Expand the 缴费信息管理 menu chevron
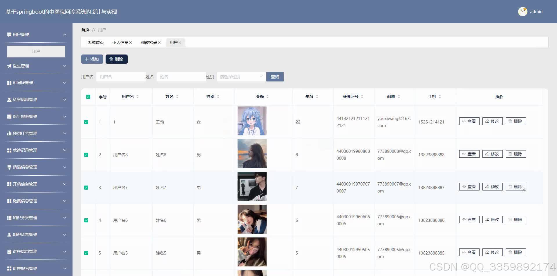The width and height of the screenshot is (557, 276). click(x=65, y=201)
